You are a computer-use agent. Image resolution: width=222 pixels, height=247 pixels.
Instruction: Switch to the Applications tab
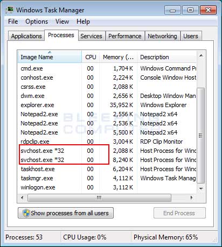(x=26, y=36)
